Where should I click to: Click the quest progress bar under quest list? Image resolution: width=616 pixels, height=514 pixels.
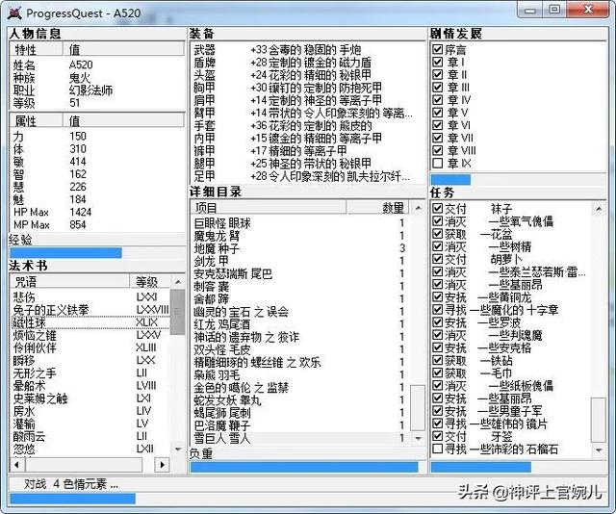(x=518, y=467)
